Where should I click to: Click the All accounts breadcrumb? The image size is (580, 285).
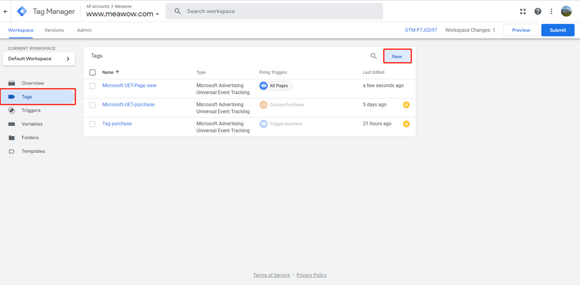coord(98,6)
